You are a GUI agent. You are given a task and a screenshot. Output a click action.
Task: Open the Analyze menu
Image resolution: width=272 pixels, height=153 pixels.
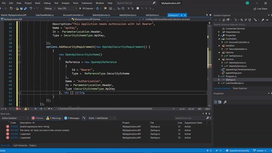tap(65, 3)
